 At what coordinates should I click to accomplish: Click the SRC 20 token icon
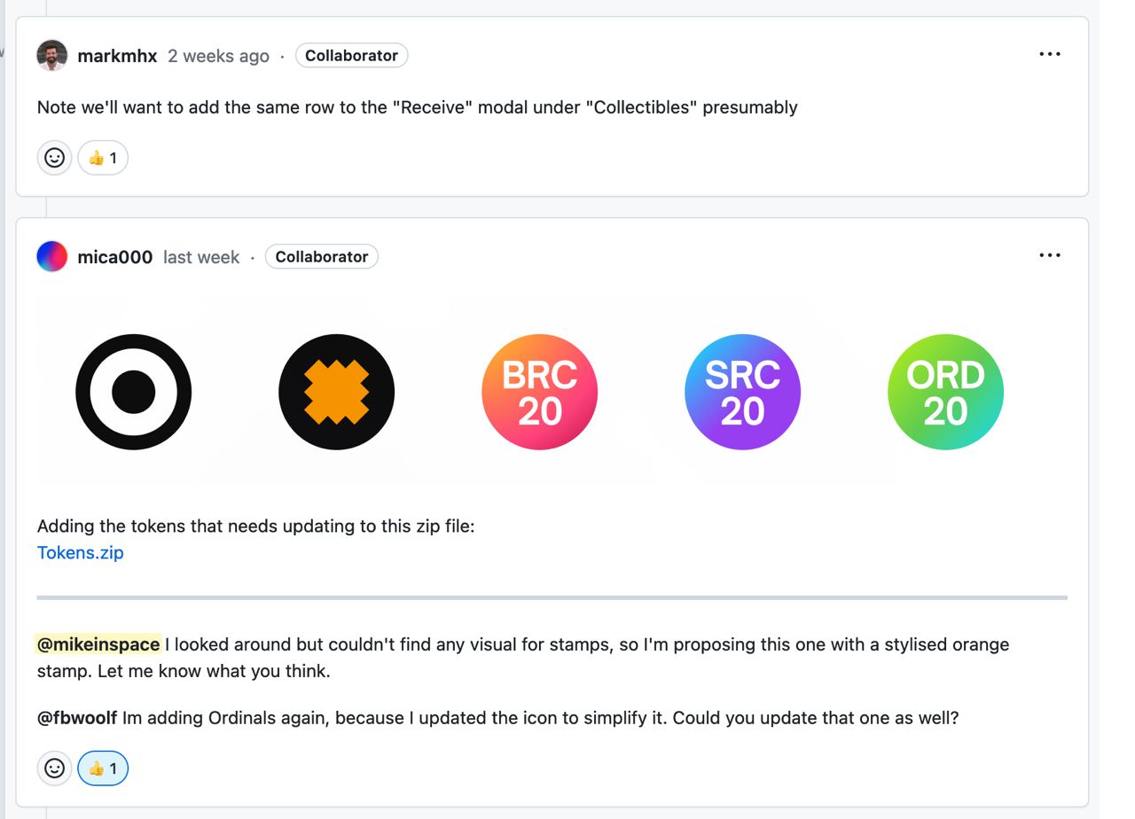[x=742, y=392]
